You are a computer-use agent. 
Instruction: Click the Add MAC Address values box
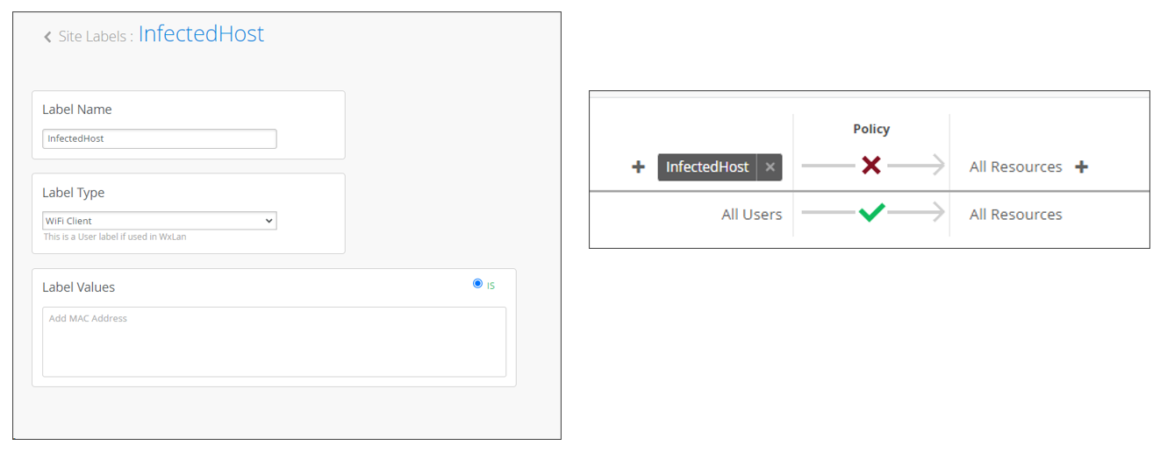click(274, 342)
